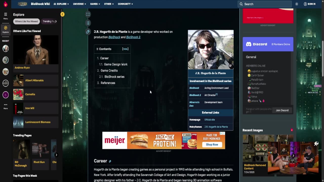Open Luminescent Biomass page
Screen dimensions: 324x182
[x=36, y=122]
